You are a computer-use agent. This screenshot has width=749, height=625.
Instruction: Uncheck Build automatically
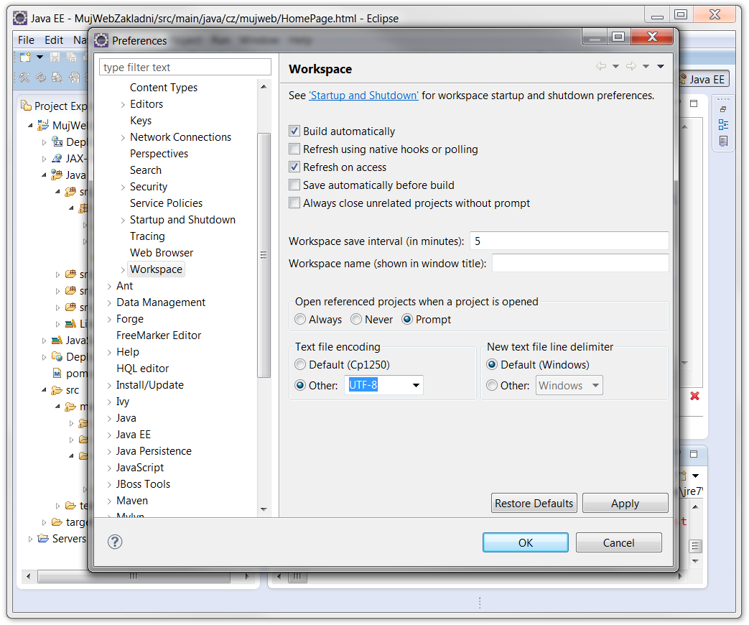click(x=294, y=131)
